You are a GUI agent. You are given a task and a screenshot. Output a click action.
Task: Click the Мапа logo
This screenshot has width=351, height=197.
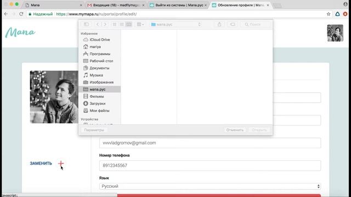(x=20, y=32)
